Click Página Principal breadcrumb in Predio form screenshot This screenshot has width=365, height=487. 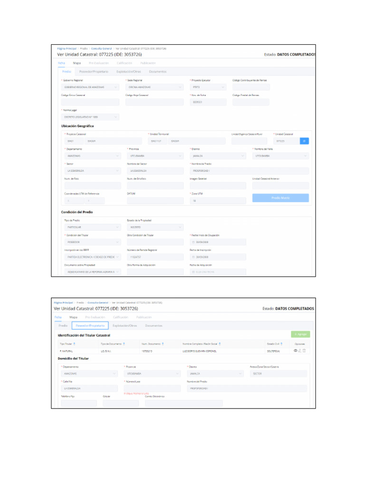click(x=67, y=49)
